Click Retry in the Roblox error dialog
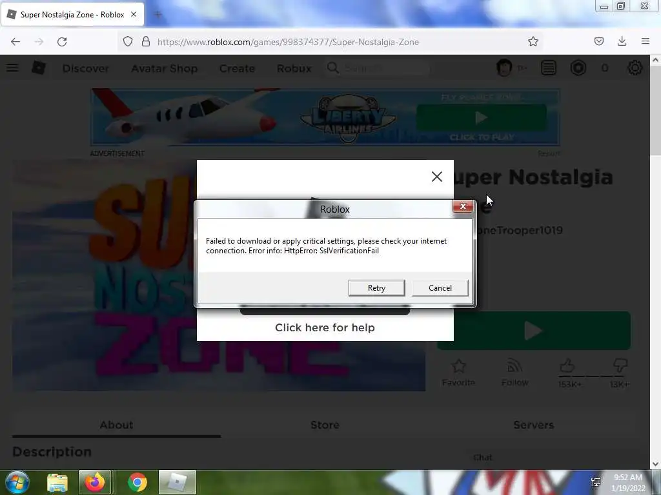 pyautogui.click(x=376, y=288)
